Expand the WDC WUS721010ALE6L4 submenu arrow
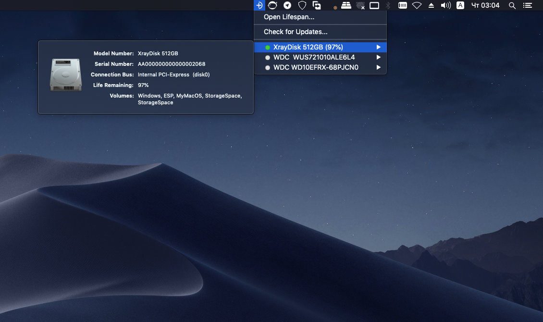543x322 pixels. 379,57
